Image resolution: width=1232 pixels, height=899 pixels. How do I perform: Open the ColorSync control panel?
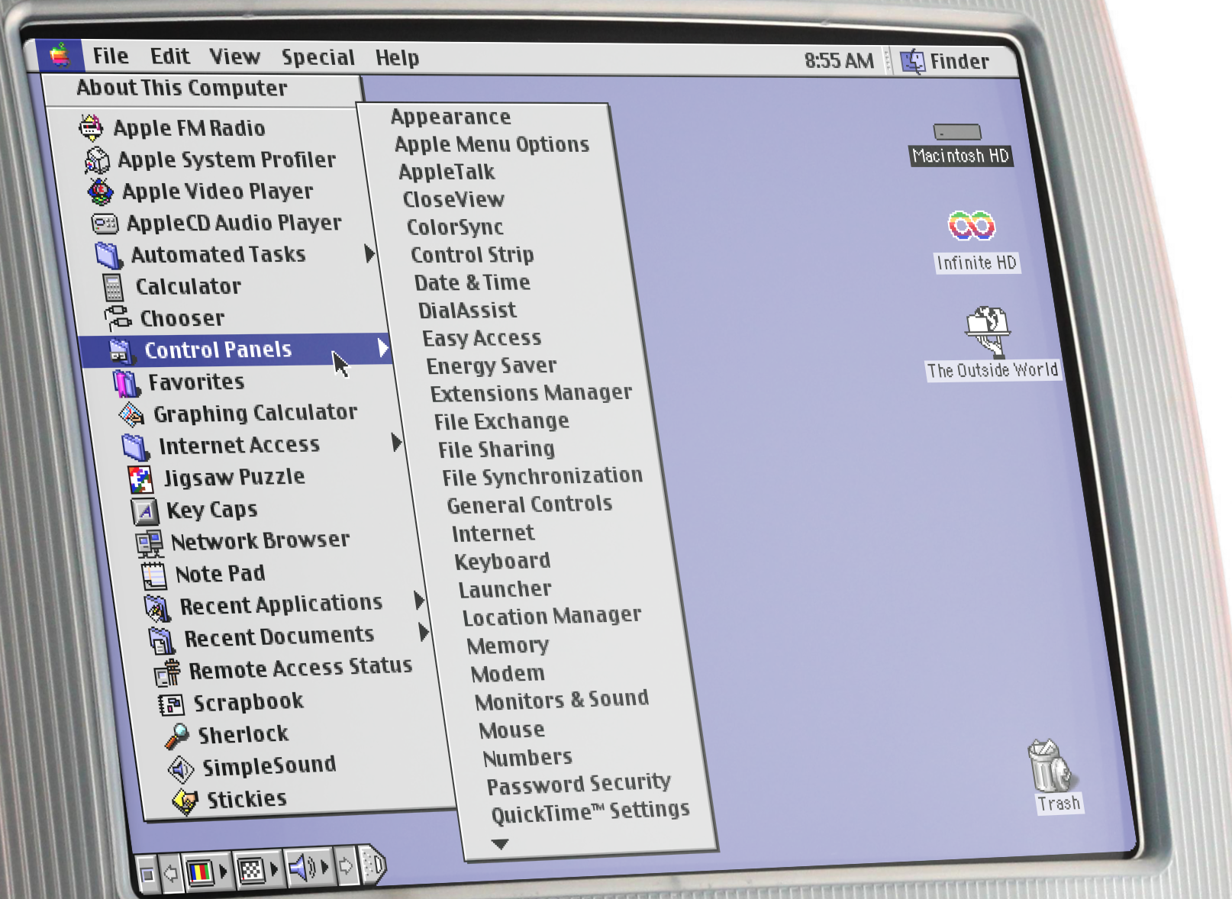455,227
